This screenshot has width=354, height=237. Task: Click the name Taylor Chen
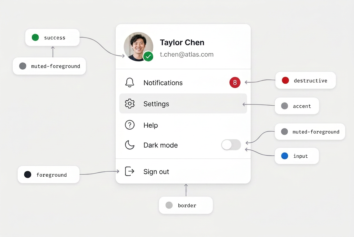(x=182, y=42)
